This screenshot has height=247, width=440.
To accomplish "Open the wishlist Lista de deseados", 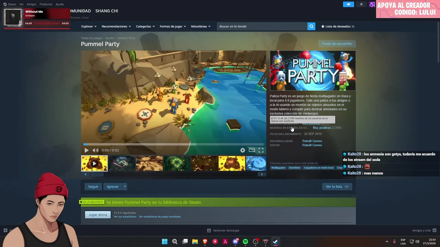I will [x=338, y=26].
